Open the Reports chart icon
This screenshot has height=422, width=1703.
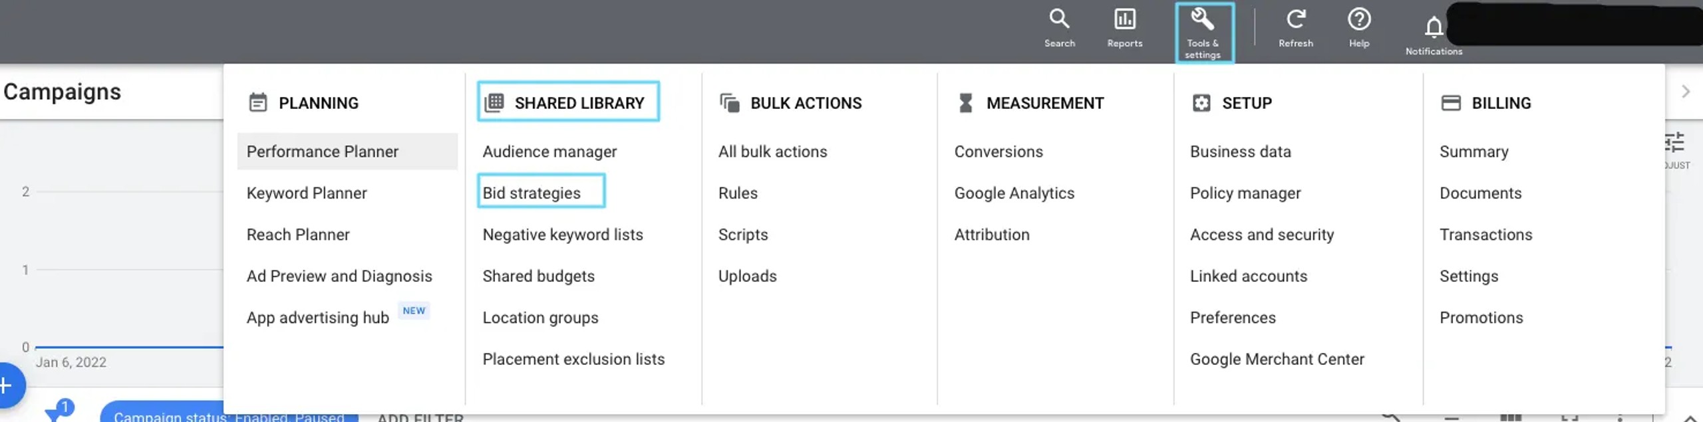(x=1124, y=20)
